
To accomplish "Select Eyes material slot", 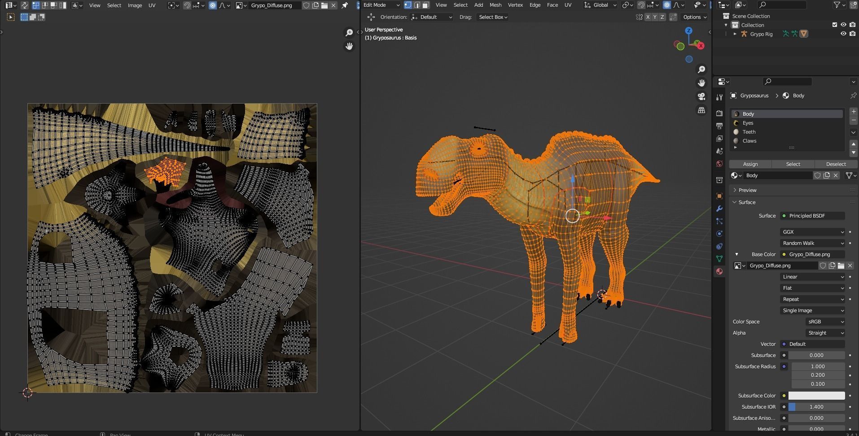I will tap(787, 123).
